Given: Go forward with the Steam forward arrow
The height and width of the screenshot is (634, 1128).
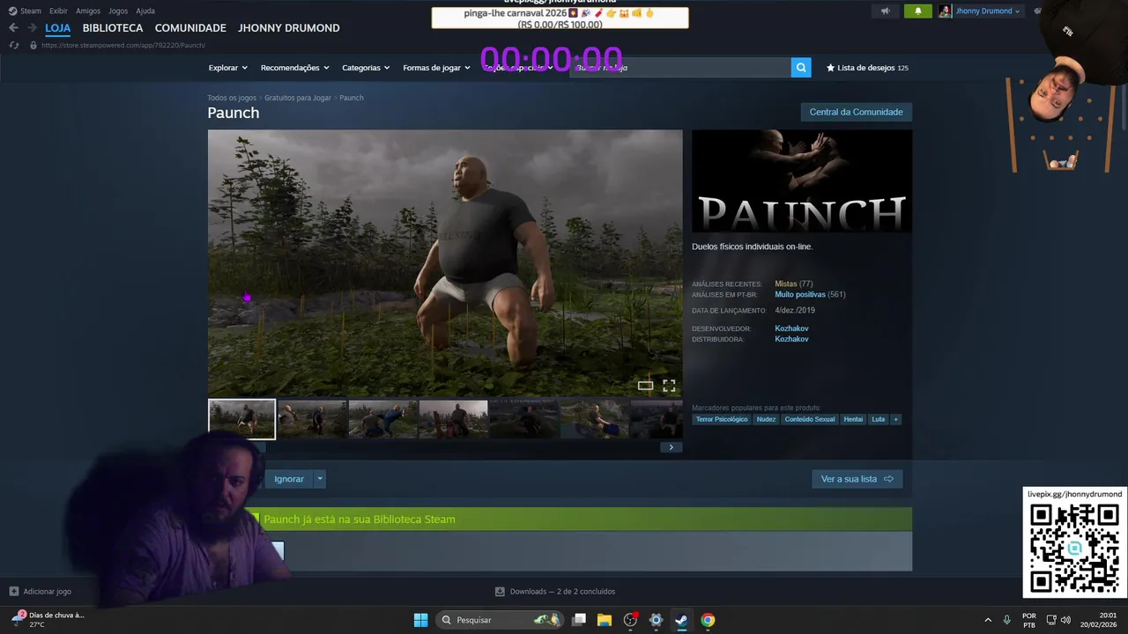Looking at the screenshot, I should 31,28.
